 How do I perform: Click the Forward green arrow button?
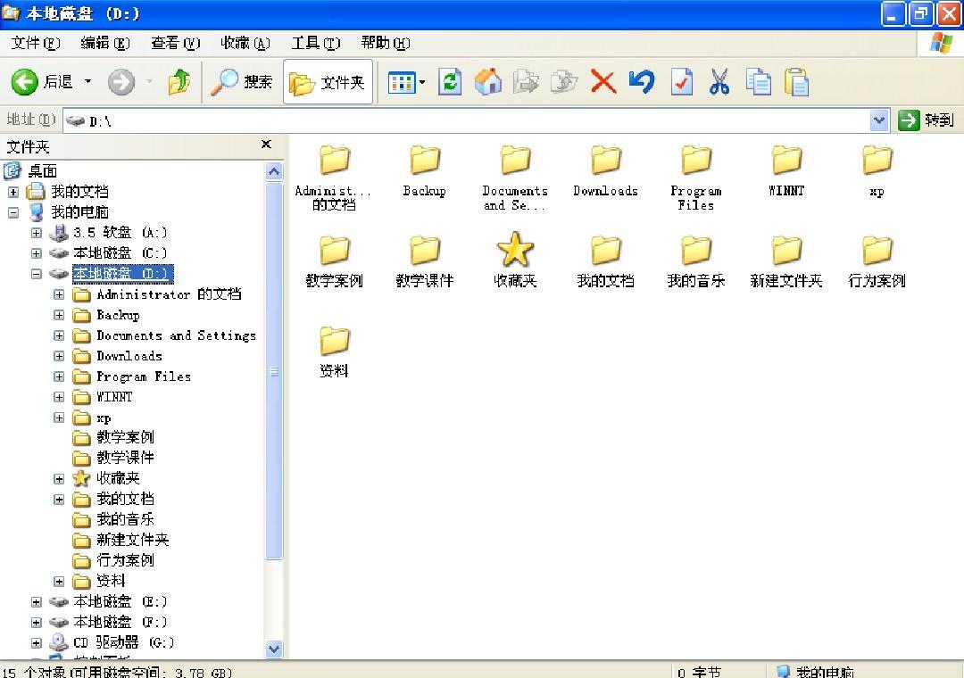coord(121,82)
